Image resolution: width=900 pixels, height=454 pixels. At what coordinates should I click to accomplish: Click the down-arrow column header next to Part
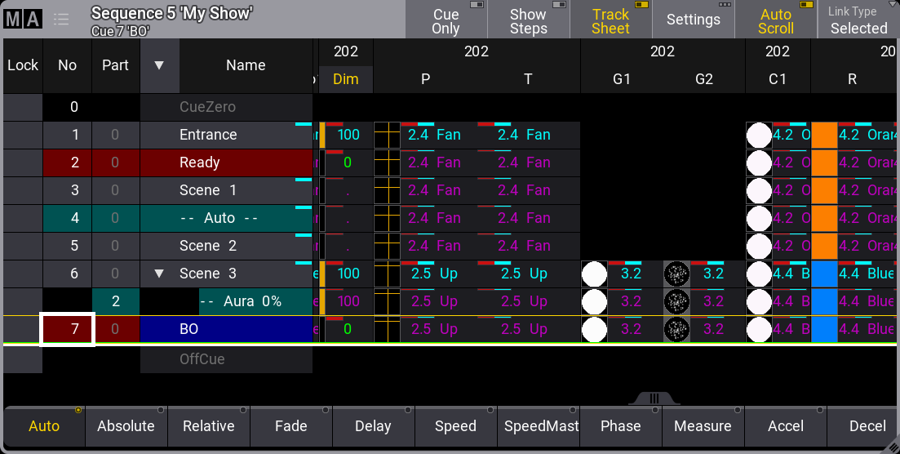click(x=159, y=65)
